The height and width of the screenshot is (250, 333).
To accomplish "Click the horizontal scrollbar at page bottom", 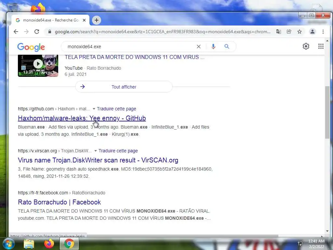I will point(183,236).
